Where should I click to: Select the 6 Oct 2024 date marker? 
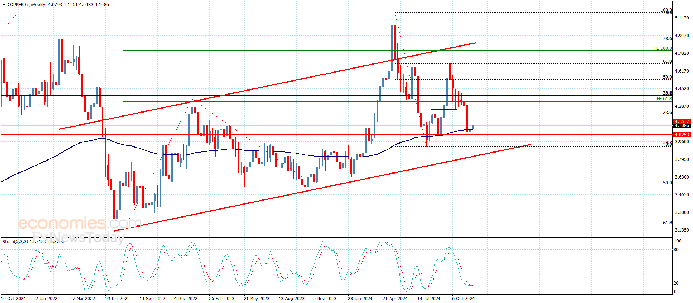click(463, 298)
